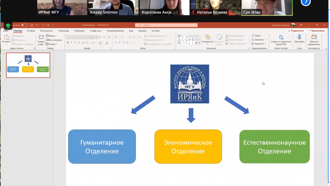This screenshot has height=186, width=330.
Task: Click the Arrange (Упорядочить) icon
Action: (208, 37)
